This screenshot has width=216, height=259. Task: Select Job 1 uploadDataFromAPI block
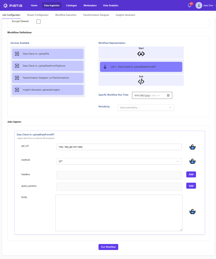pyautogui.click(x=141, y=67)
